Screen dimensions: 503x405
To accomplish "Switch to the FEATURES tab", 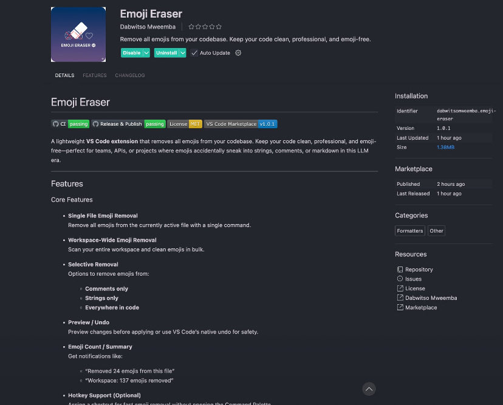I will pyautogui.click(x=95, y=75).
